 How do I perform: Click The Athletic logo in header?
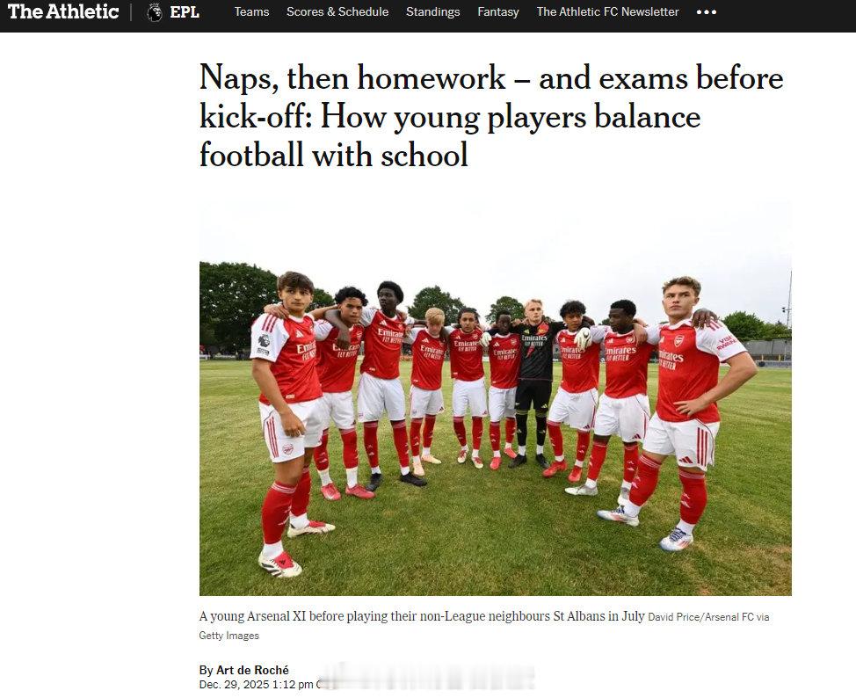[x=63, y=11]
